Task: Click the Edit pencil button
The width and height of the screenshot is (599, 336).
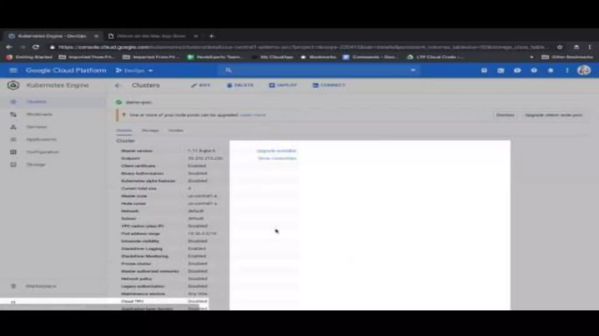Action: pos(201,85)
